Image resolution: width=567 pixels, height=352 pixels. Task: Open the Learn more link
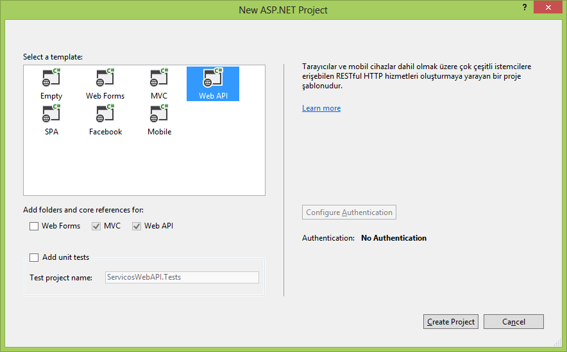pos(321,108)
